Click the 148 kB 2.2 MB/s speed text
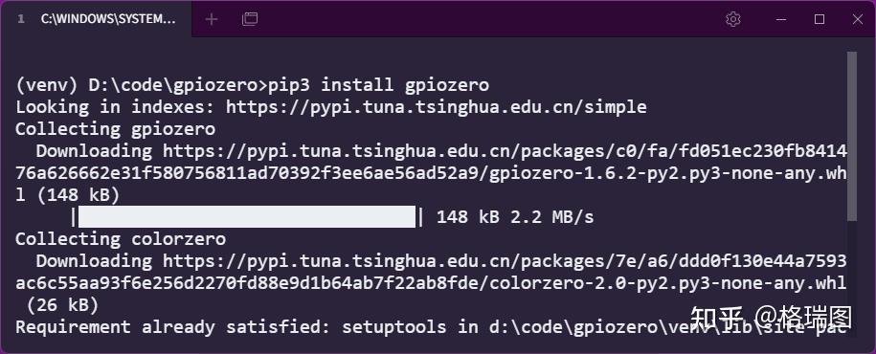Screen dimensions: 876x354 click(514, 216)
